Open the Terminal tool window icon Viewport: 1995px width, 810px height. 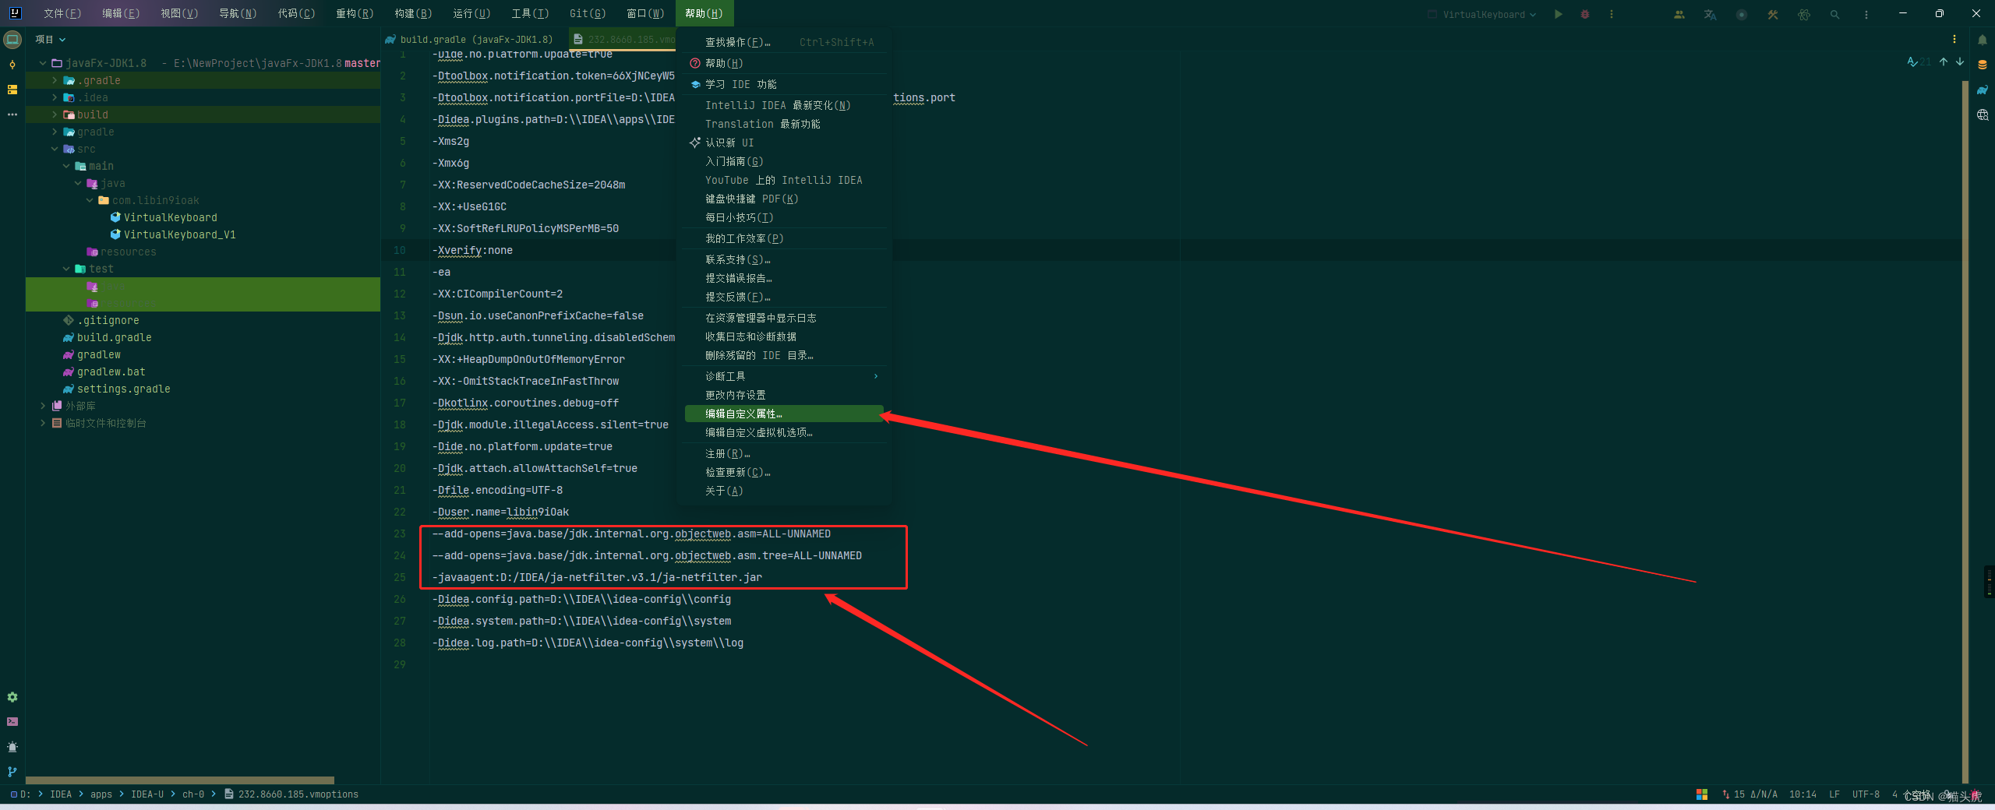pos(12,722)
